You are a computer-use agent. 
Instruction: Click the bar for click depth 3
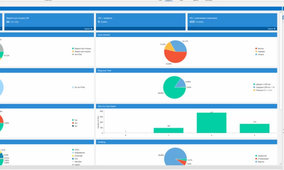coord(255,128)
